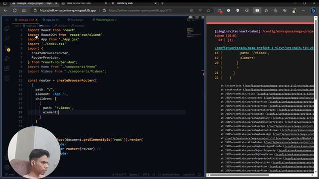The width and height of the screenshot is (319, 179).
Task: Click the Spaces: 2 indentation in status bar
Action: [134, 175]
